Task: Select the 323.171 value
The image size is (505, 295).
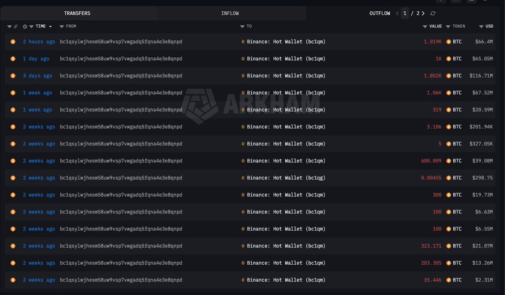Action: point(431,246)
